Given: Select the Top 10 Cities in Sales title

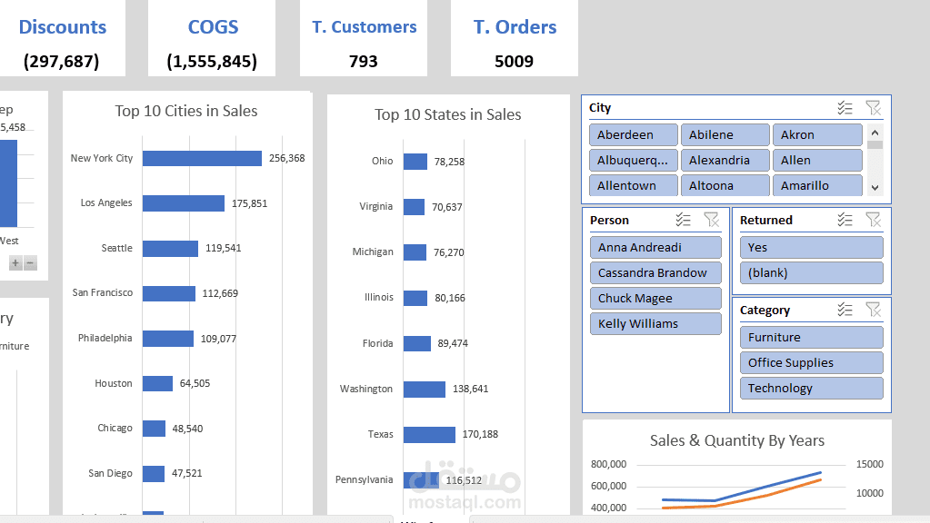Looking at the screenshot, I should coord(186,112).
